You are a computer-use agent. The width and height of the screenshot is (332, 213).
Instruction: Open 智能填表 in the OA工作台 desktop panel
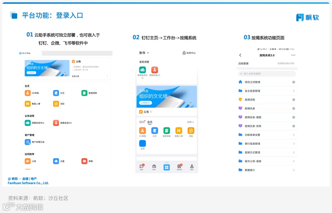89,93
